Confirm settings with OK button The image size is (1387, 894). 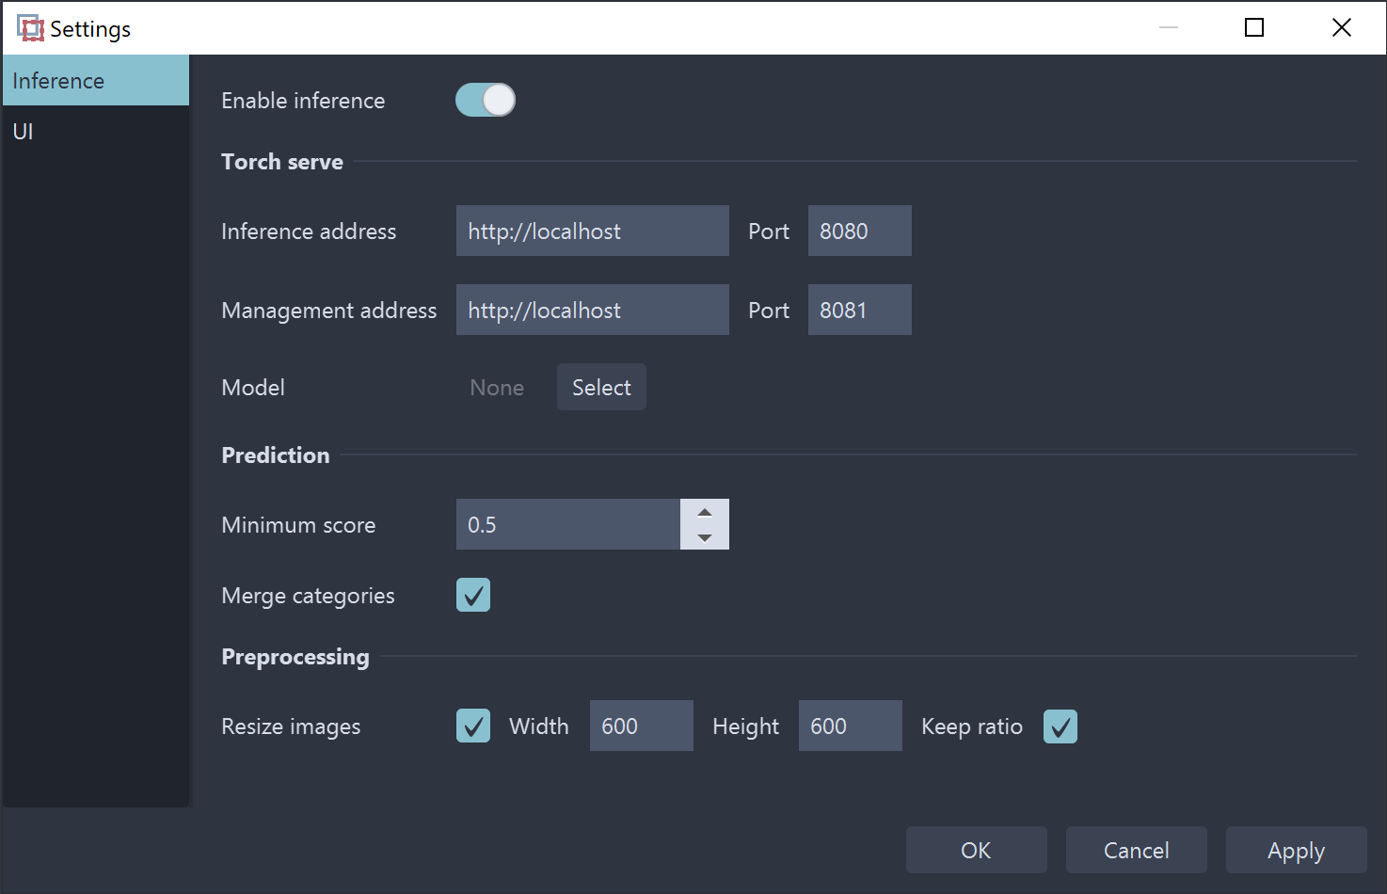[x=976, y=850]
